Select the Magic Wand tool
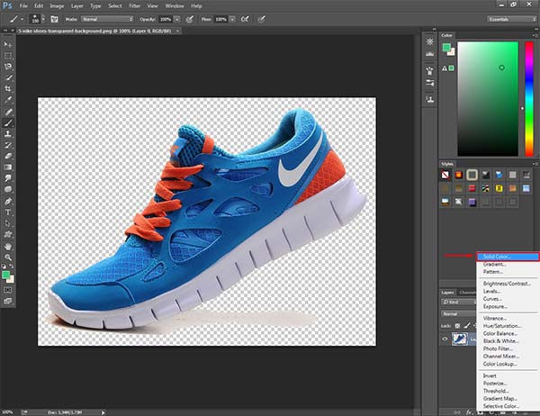540x416 pixels. 7,77
